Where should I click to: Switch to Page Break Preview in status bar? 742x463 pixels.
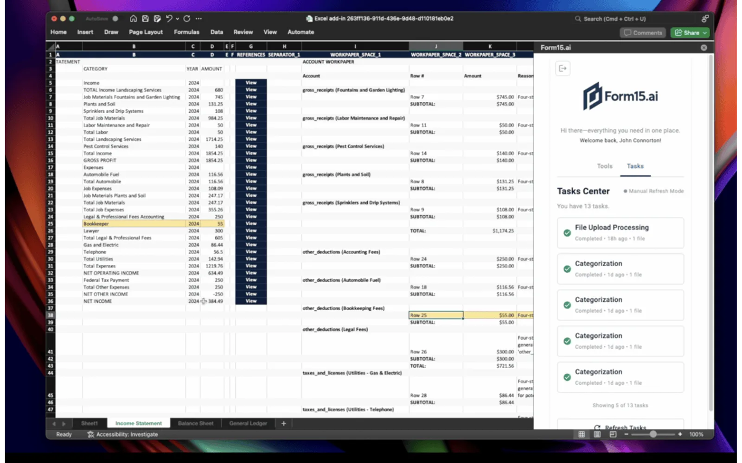point(613,434)
